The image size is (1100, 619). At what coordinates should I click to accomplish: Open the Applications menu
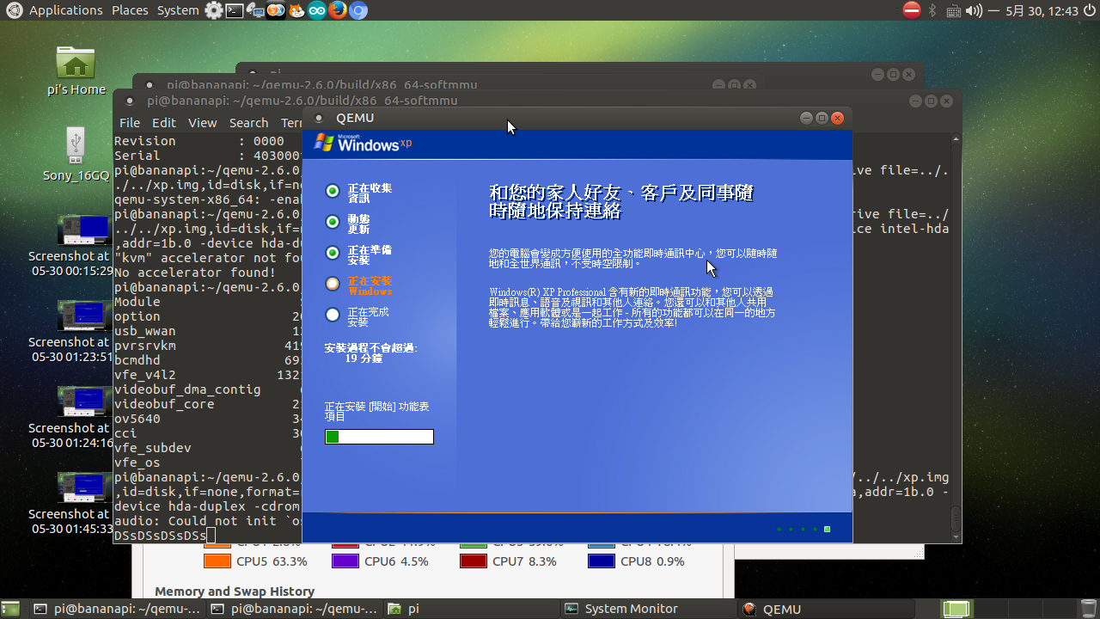(x=65, y=10)
